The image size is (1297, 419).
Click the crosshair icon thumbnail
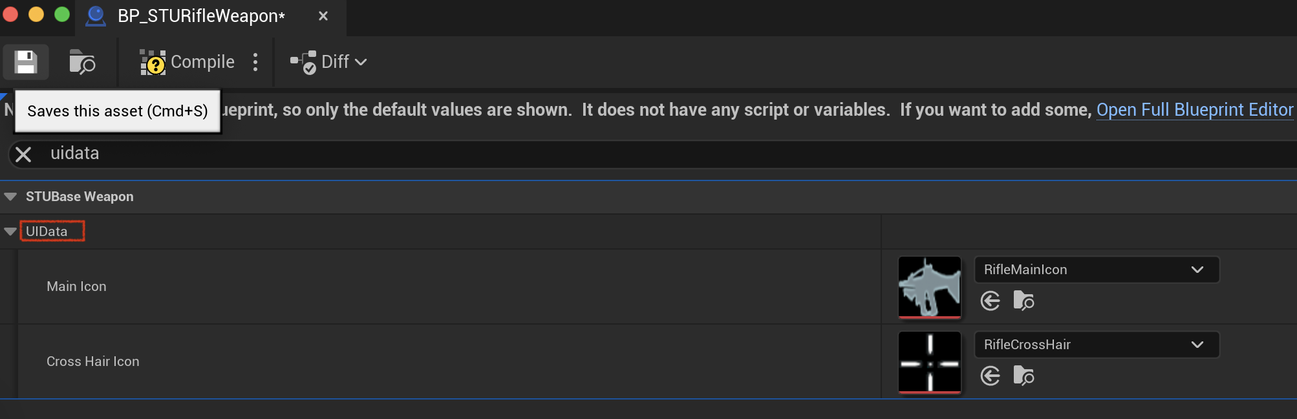[x=930, y=362]
